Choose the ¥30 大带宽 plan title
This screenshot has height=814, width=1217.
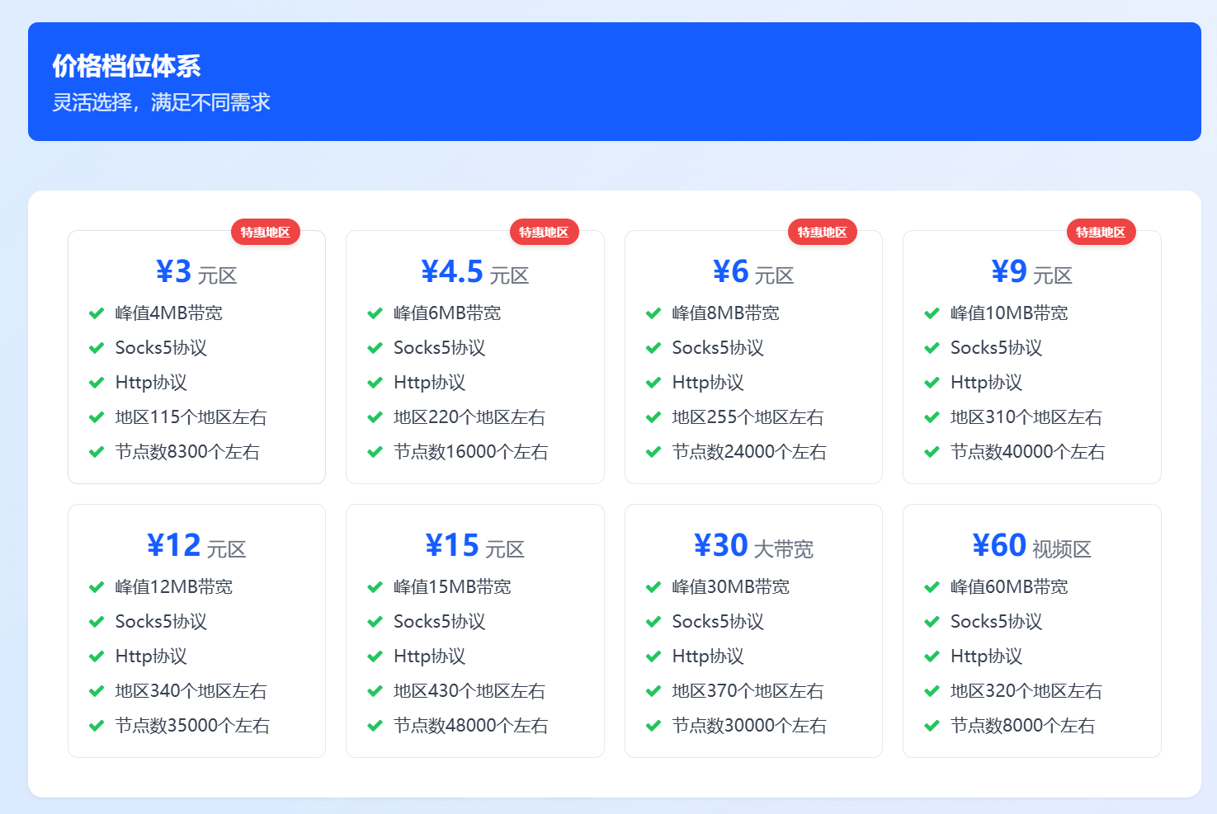tap(753, 546)
